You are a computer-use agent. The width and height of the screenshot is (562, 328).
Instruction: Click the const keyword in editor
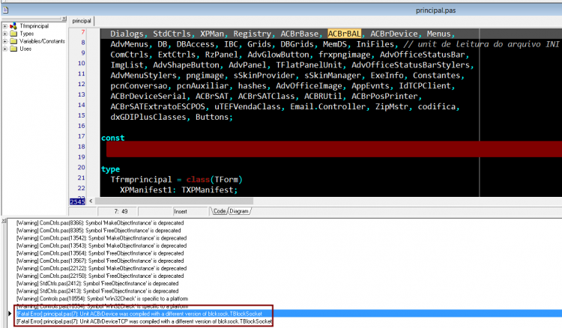point(112,138)
